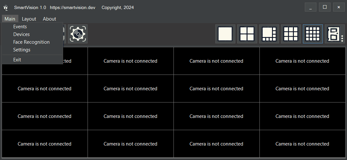Open Face Recognition from the menu

[x=31, y=42]
